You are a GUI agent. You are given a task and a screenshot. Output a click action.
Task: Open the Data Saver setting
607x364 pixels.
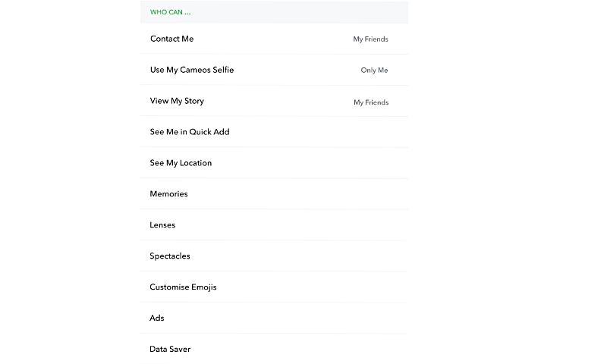(x=170, y=350)
